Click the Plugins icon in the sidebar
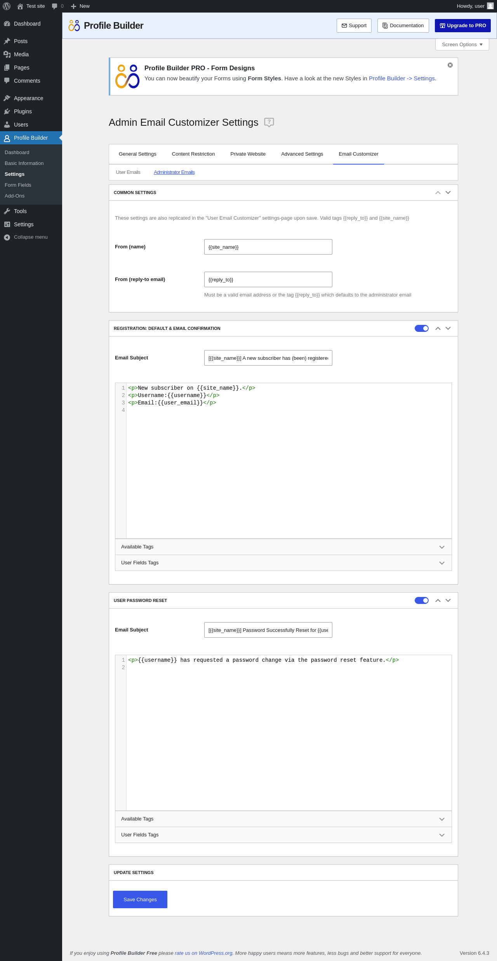 [7, 111]
